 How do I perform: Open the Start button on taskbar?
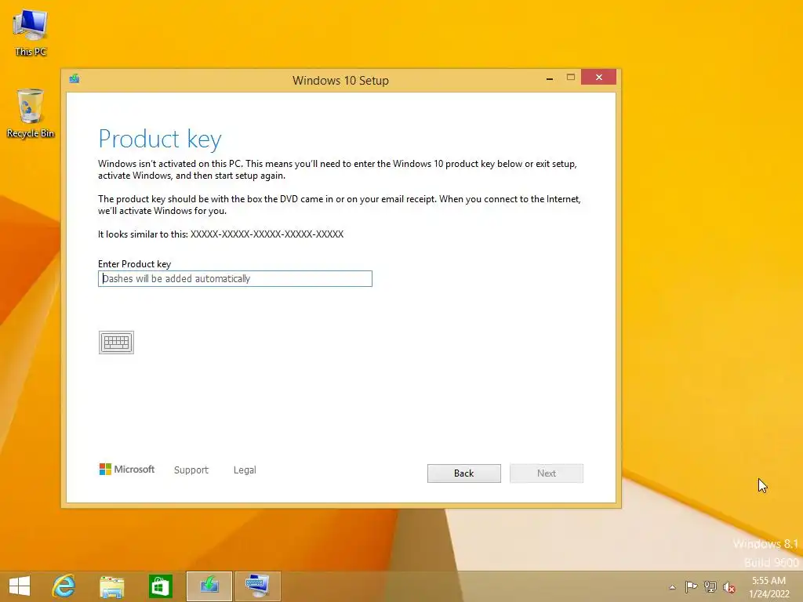point(20,586)
